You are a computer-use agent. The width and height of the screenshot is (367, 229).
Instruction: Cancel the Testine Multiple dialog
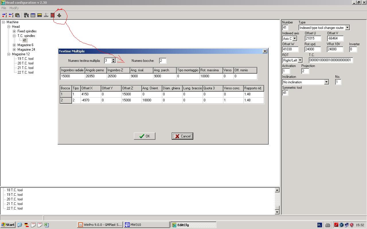[182, 136]
